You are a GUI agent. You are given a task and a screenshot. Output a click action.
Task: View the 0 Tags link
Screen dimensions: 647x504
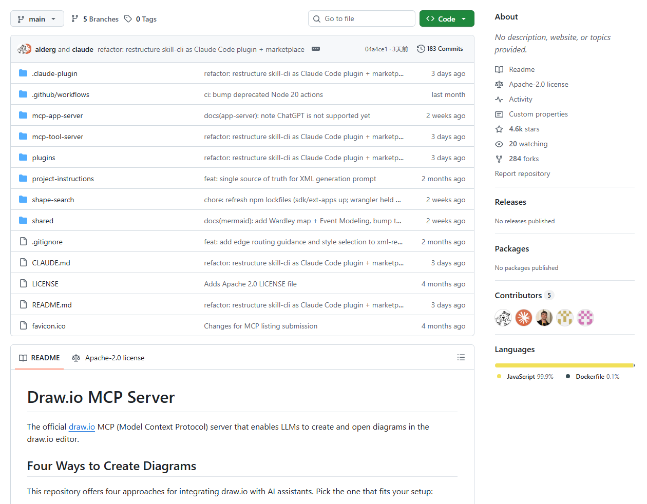point(141,19)
